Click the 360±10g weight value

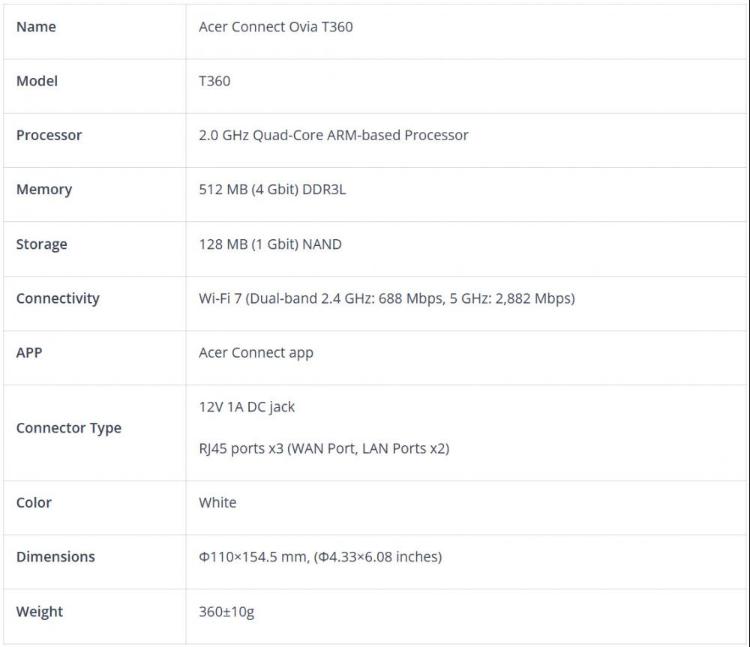click(226, 612)
